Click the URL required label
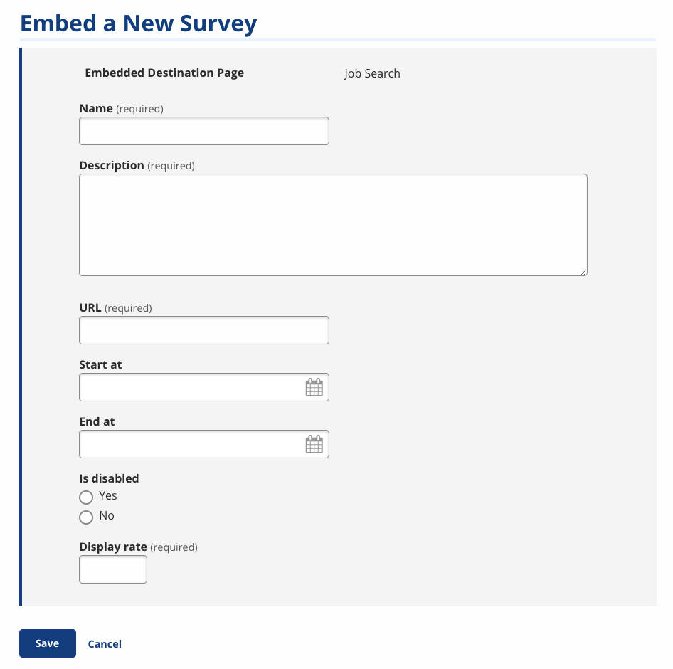The height and width of the screenshot is (669, 673). point(128,308)
